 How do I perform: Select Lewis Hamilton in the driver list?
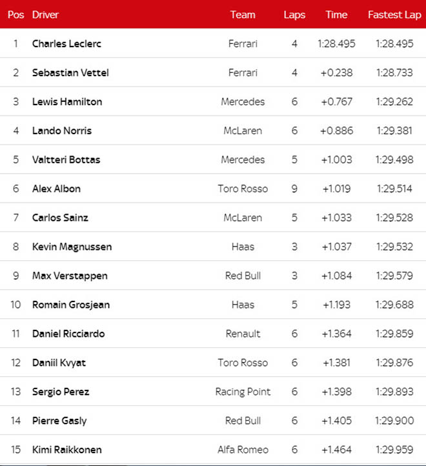[x=67, y=102]
